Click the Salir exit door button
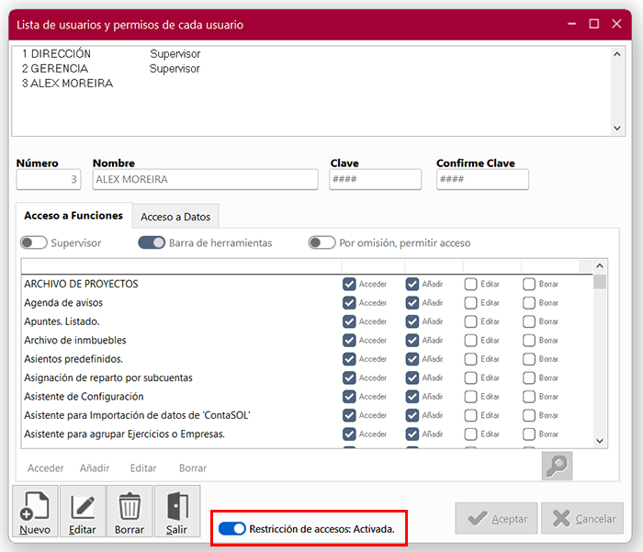The image size is (643, 552). tap(177, 512)
